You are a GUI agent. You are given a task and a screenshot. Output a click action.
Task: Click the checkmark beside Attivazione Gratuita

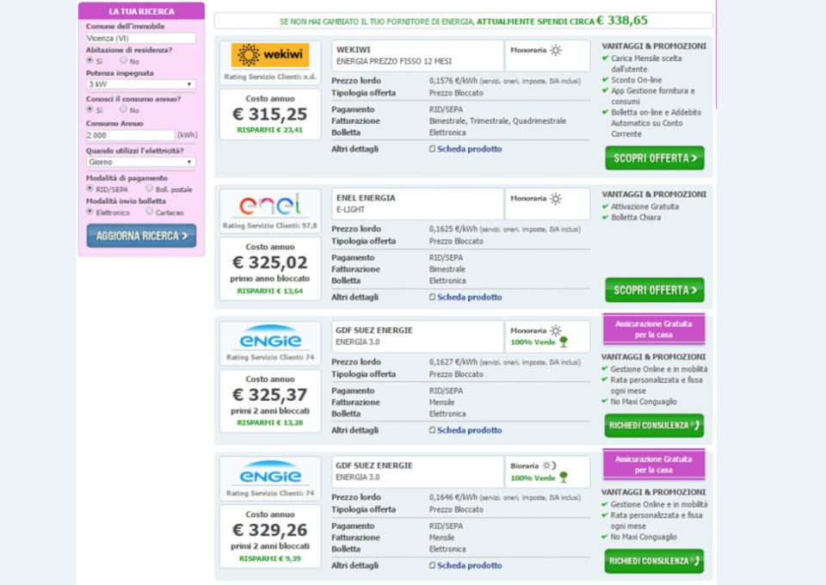[605, 206]
